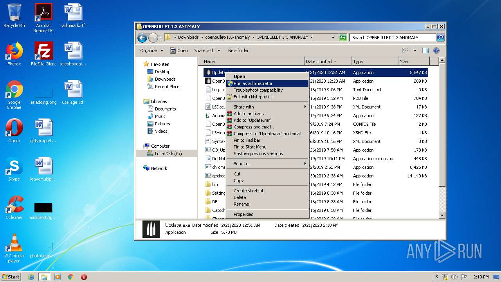501x282 pixels.
Task: Click the taskbar clock showing 2:19 PM
Action: click(x=481, y=277)
